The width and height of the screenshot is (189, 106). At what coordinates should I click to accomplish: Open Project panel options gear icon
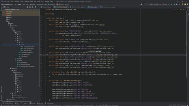pos(36,7)
